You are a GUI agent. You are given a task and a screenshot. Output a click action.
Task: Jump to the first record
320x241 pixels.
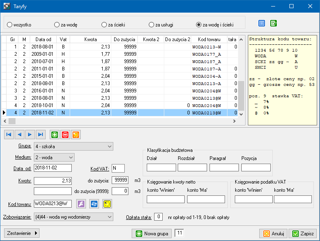(9, 134)
